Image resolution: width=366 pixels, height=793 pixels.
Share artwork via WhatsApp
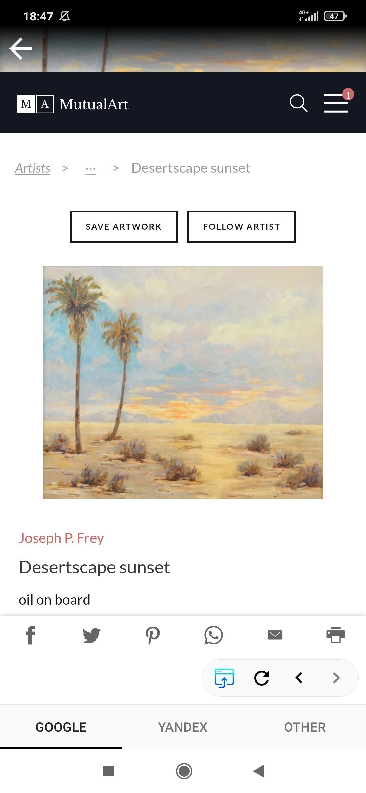(213, 635)
